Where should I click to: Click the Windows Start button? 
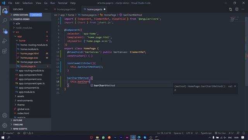[x=3, y=137]
